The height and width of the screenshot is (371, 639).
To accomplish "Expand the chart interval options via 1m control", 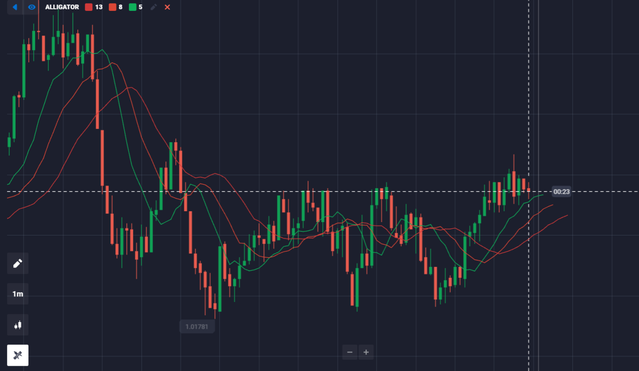I will pyautogui.click(x=17, y=293).
